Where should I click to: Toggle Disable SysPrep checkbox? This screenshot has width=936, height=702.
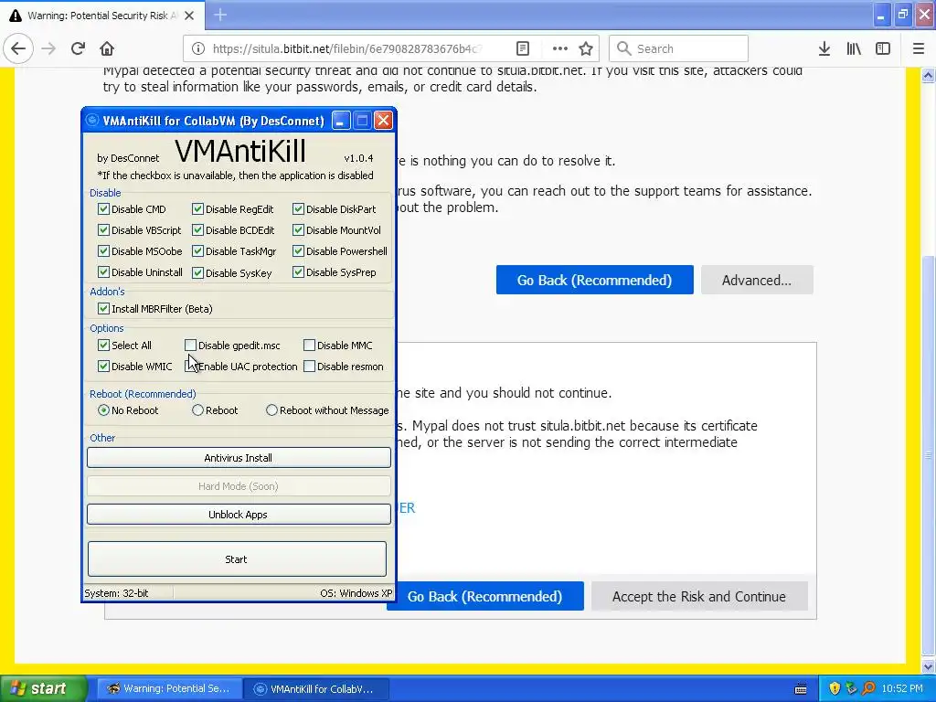[298, 272]
